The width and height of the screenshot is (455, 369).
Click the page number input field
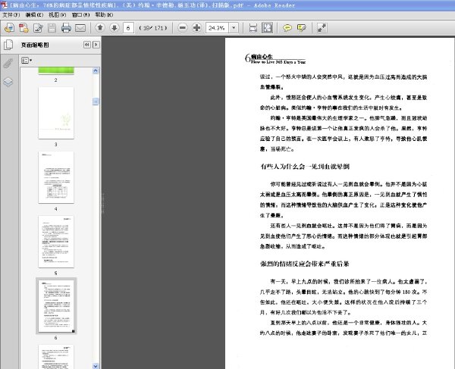pyautogui.click(x=128, y=28)
